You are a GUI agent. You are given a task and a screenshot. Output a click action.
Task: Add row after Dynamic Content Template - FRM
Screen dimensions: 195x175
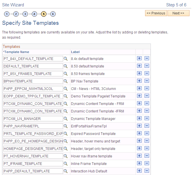pos(139,103)
